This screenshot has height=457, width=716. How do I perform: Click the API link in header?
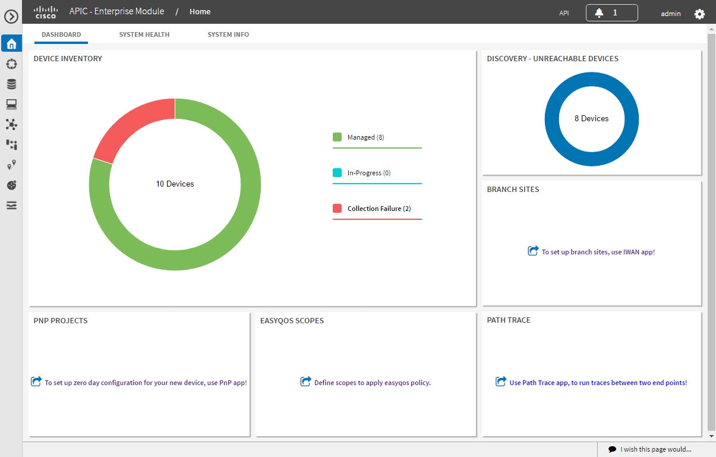tap(564, 13)
